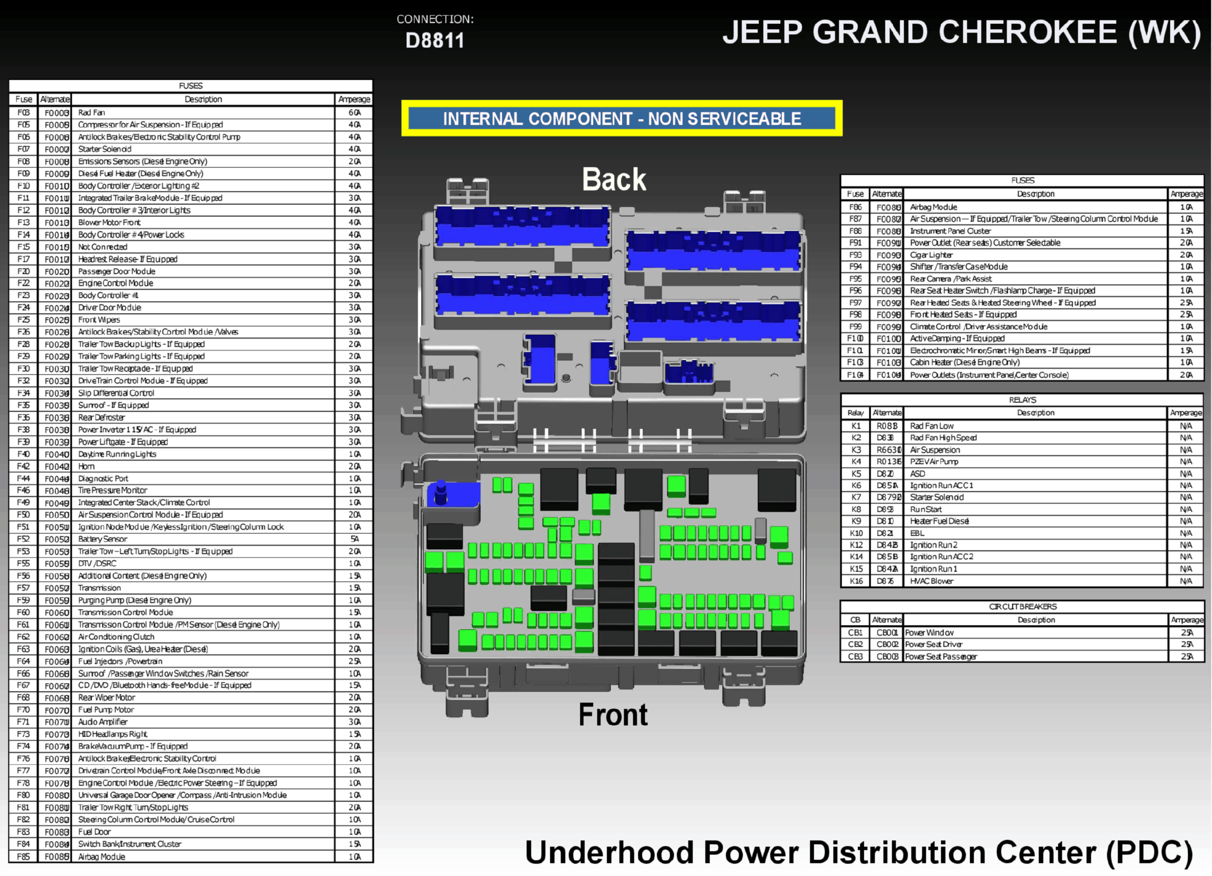Click the Rad Fan Low relay description
Viewport: 1212px width, 876px height.
931,426
